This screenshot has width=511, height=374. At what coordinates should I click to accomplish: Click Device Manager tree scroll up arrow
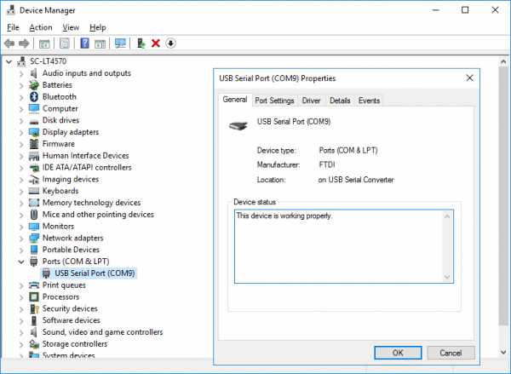pyautogui.click(x=503, y=61)
